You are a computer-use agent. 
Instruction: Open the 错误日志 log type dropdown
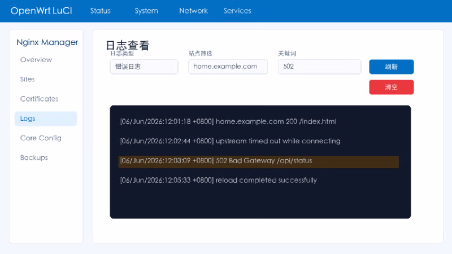tap(144, 67)
